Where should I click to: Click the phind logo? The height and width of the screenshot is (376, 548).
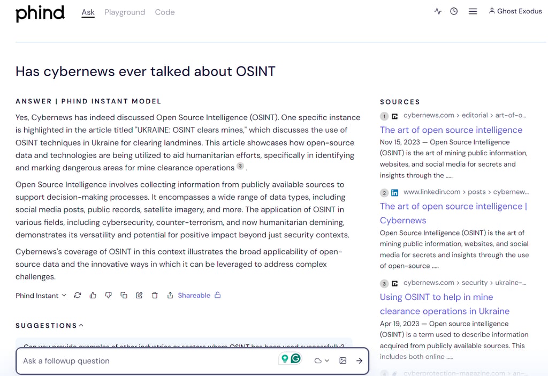point(40,13)
